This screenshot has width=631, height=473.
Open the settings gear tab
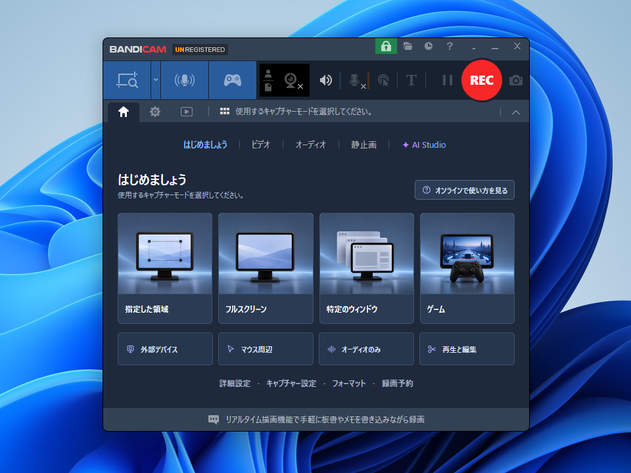tap(155, 112)
